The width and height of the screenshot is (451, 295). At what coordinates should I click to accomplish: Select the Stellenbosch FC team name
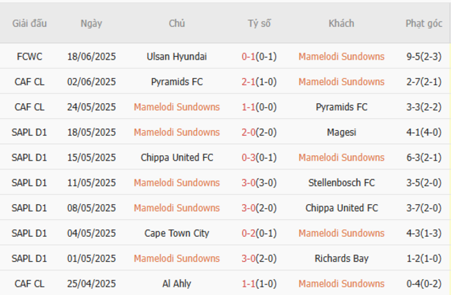point(341,183)
